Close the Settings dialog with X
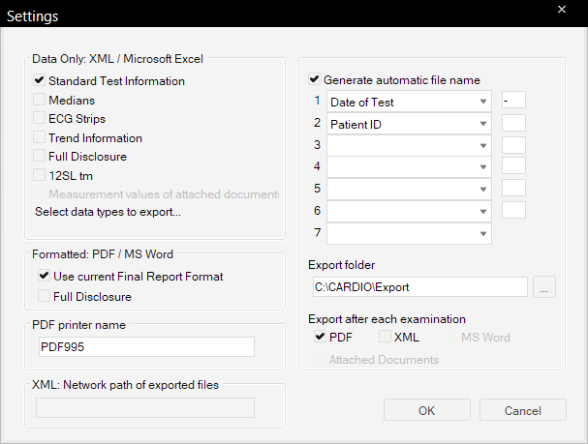Viewport: 588px width, 444px height. [563, 11]
